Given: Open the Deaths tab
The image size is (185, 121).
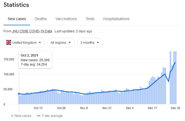Looking at the screenshot, I should pos(41,19).
